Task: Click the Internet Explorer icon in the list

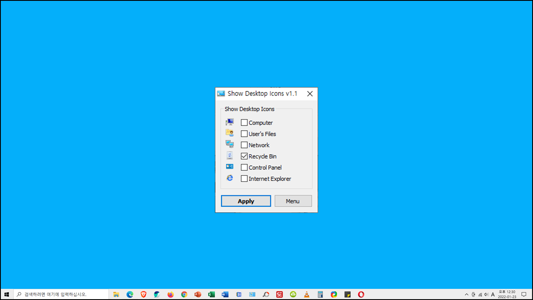Action: coord(229,178)
